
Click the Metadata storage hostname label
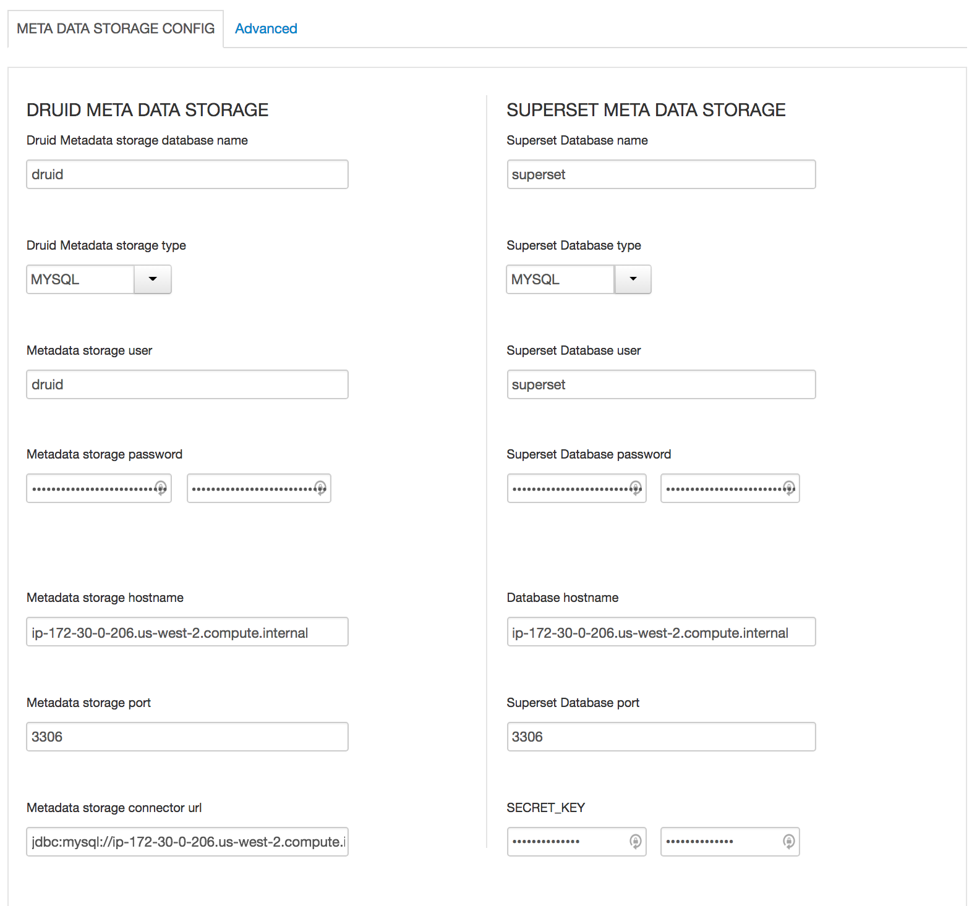pos(105,598)
